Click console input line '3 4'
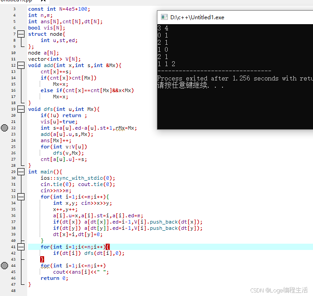313x296 pixels. [163, 28]
